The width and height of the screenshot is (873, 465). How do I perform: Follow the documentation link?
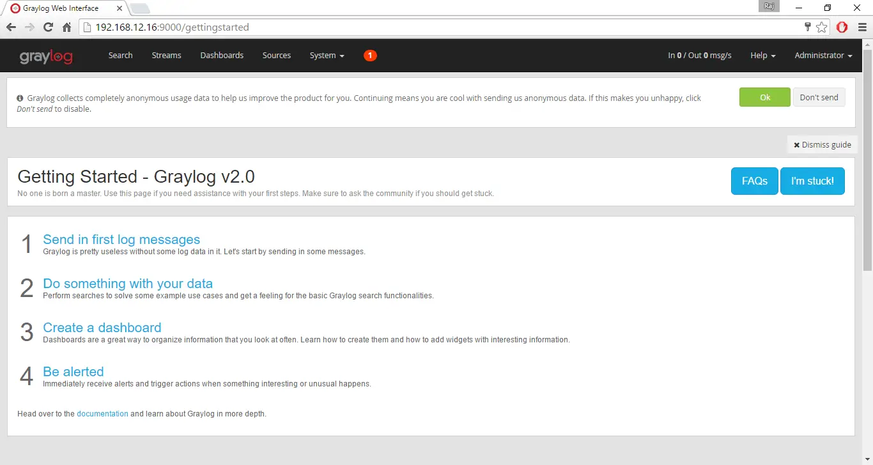coord(102,414)
